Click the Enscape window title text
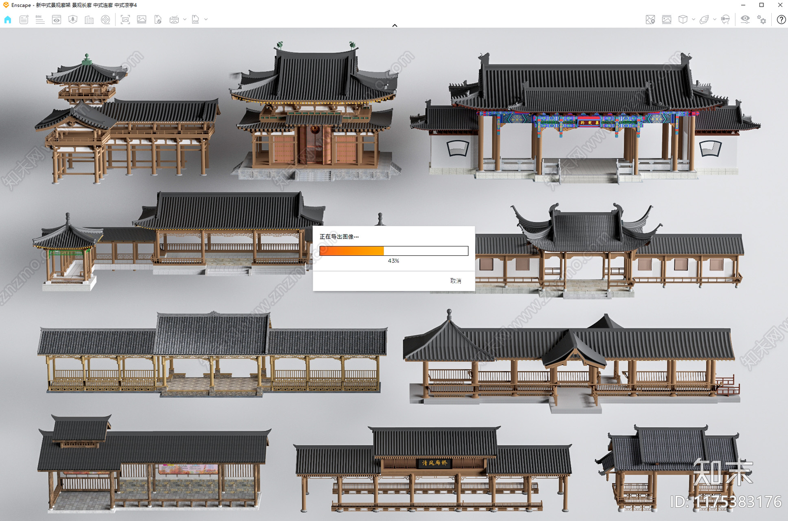The width and height of the screenshot is (788, 521). [74, 5]
